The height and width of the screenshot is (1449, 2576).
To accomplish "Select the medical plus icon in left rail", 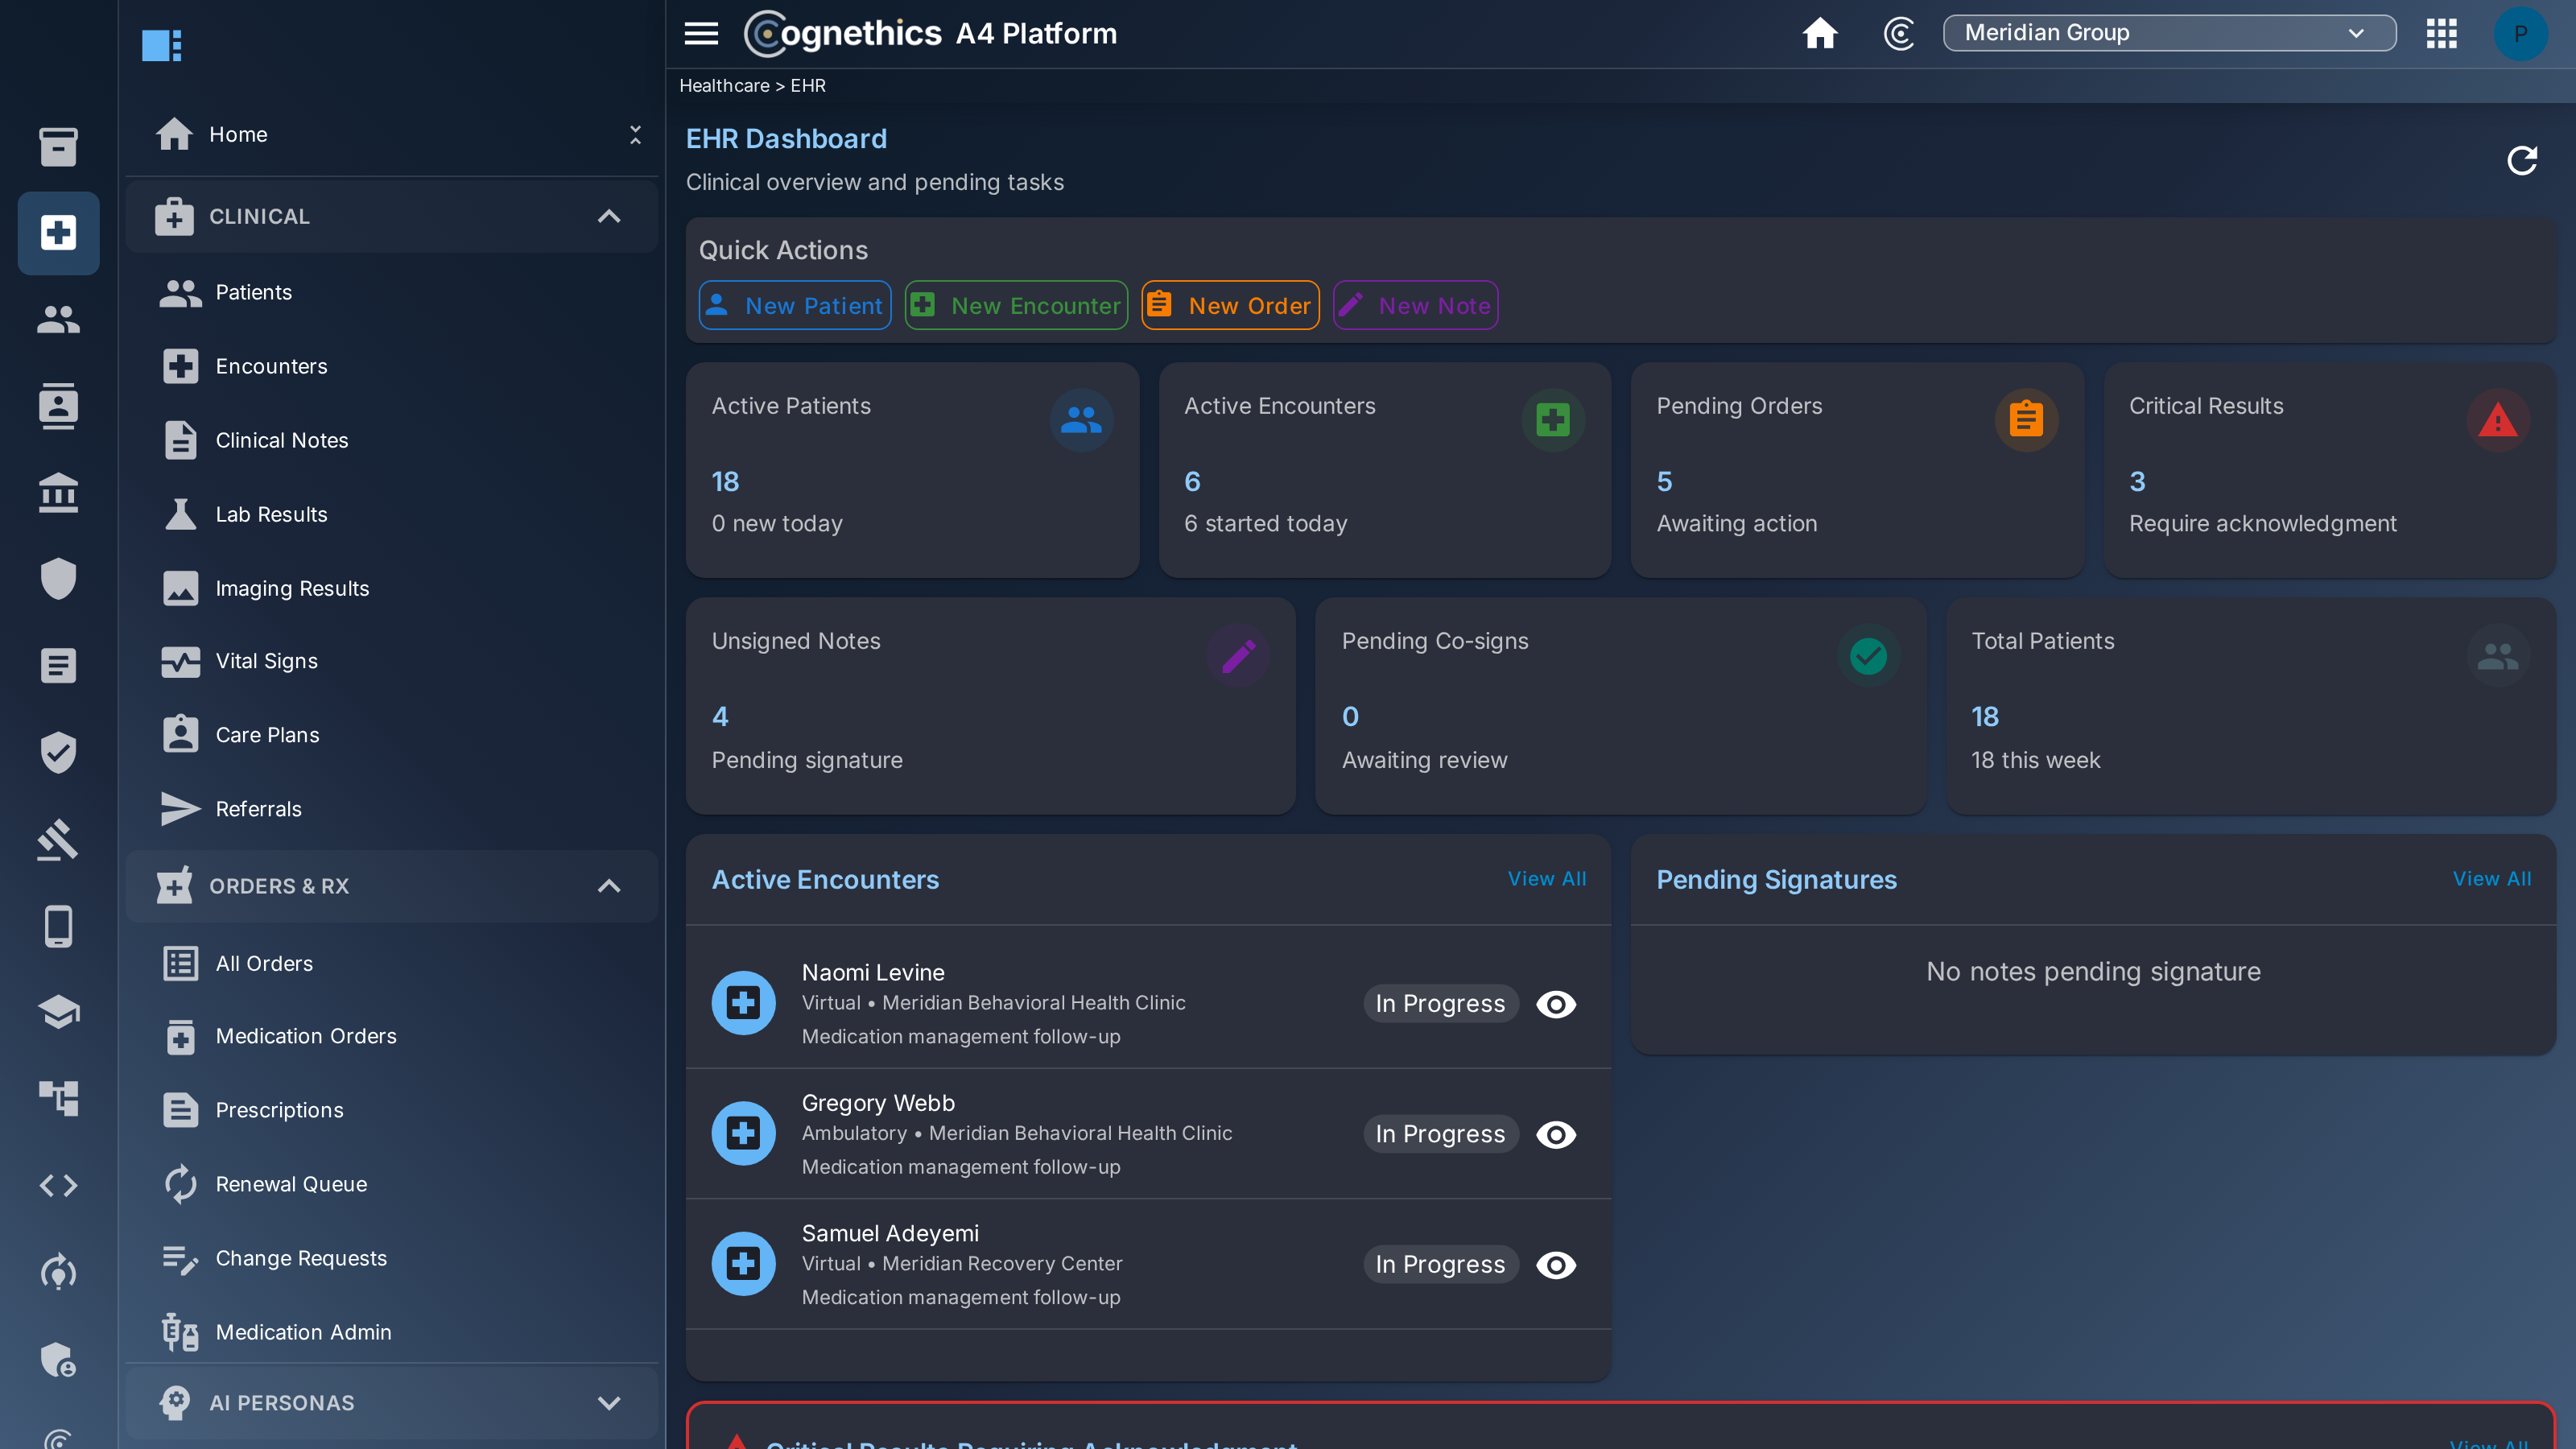I will pyautogui.click(x=58, y=233).
